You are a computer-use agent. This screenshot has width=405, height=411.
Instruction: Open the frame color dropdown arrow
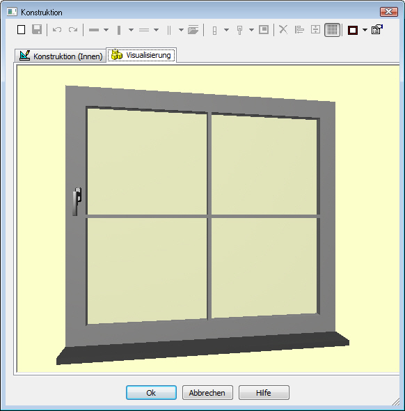(365, 30)
